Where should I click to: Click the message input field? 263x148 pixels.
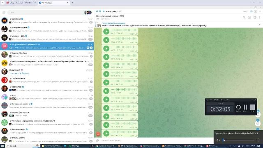[x=156, y=141]
